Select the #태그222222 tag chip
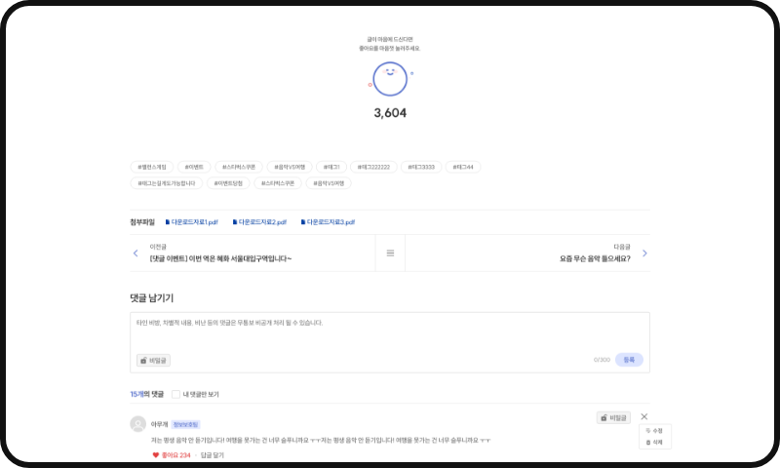This screenshot has width=780, height=468. point(372,167)
